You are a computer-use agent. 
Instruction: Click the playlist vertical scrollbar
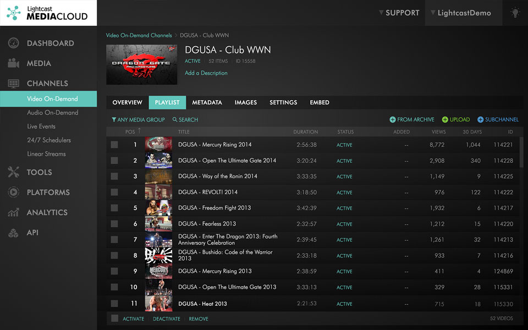tap(522, 152)
